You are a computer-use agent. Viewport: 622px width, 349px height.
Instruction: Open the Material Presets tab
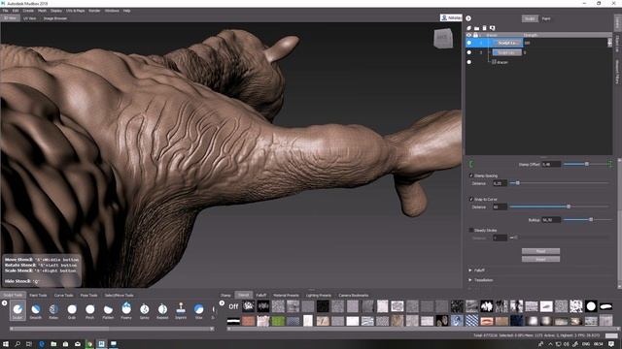[x=286, y=295]
